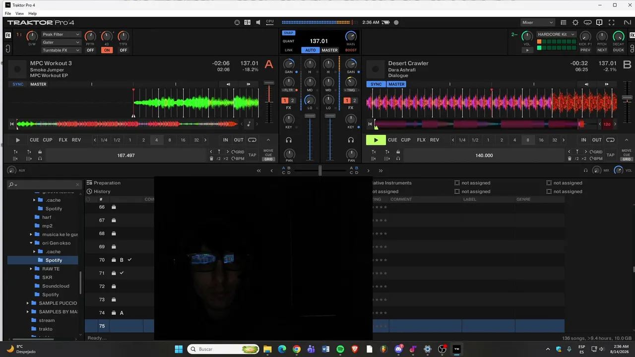Enable PFTR effect OFF button

click(90, 50)
